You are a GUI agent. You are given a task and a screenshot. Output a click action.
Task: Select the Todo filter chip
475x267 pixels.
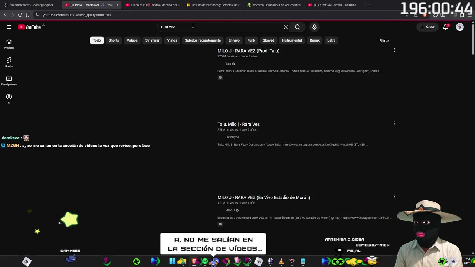point(97,40)
